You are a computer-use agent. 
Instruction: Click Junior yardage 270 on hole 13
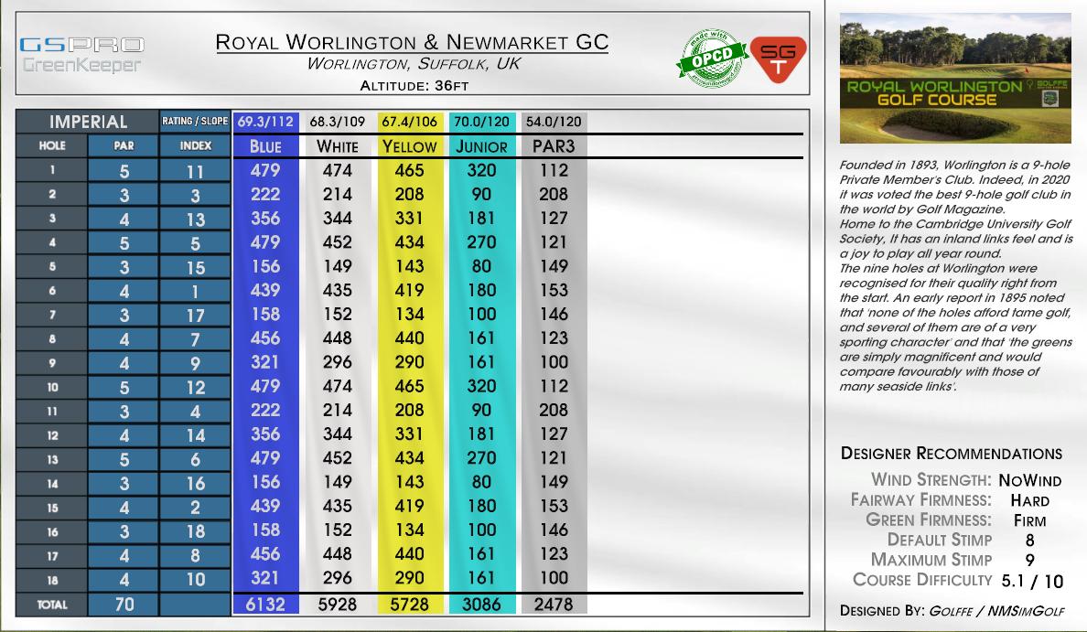(x=481, y=458)
